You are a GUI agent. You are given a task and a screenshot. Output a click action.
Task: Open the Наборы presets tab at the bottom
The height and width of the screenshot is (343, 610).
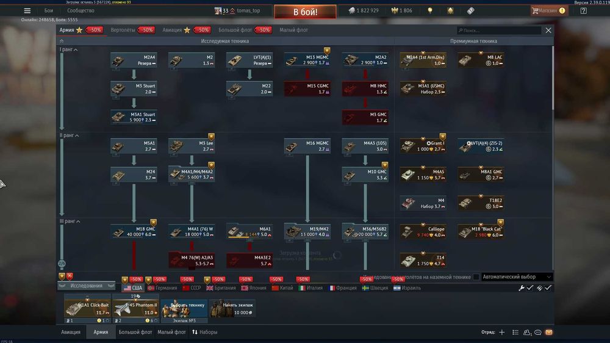point(204,332)
